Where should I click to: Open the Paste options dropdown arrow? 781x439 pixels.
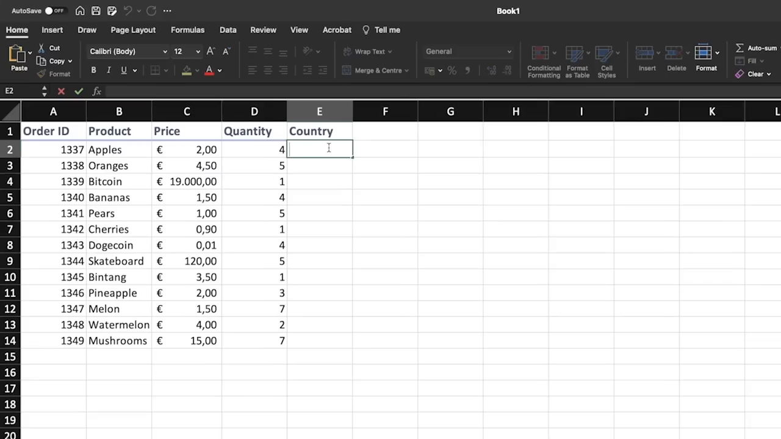point(30,53)
